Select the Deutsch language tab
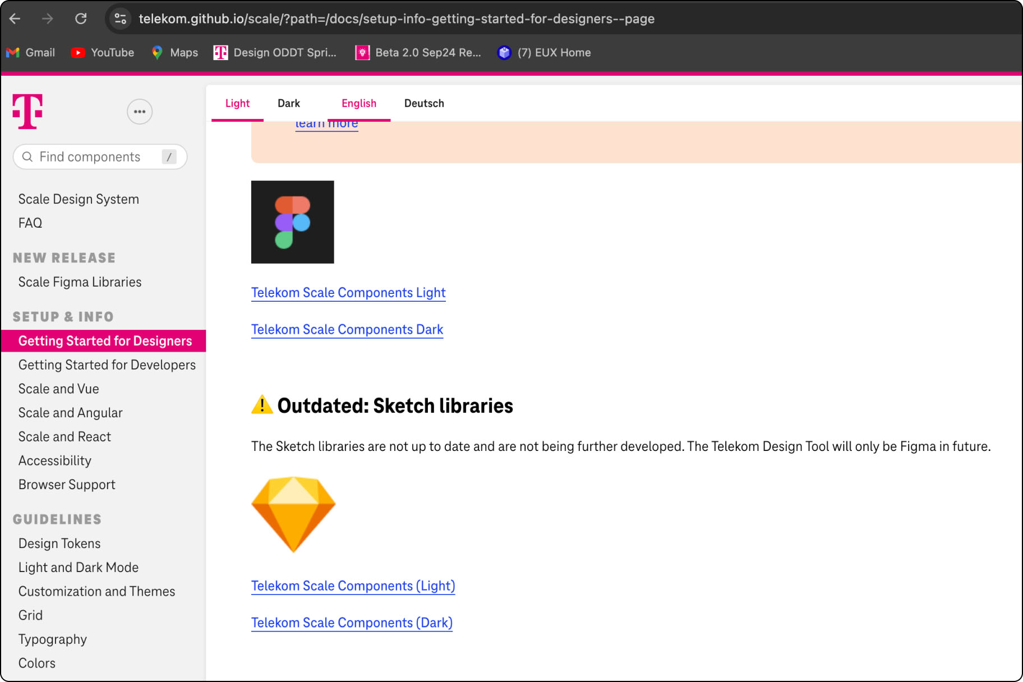 (424, 103)
